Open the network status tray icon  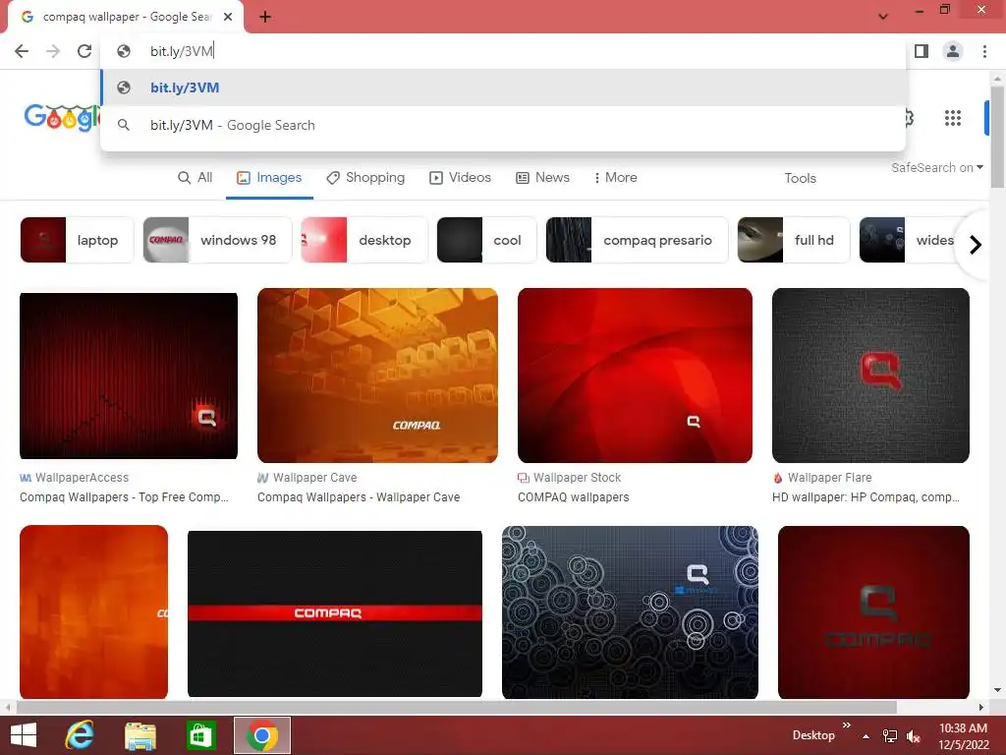click(890, 736)
